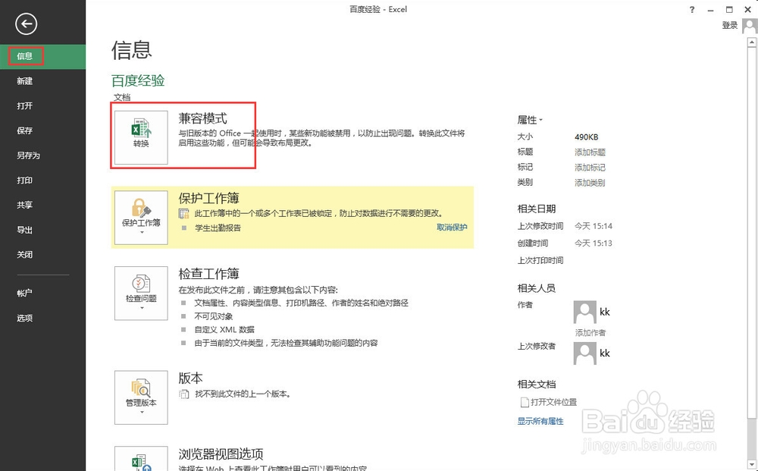This screenshot has height=471, width=758.
Task: Open the 管理版本 dropdown button
Action: [x=141, y=397]
